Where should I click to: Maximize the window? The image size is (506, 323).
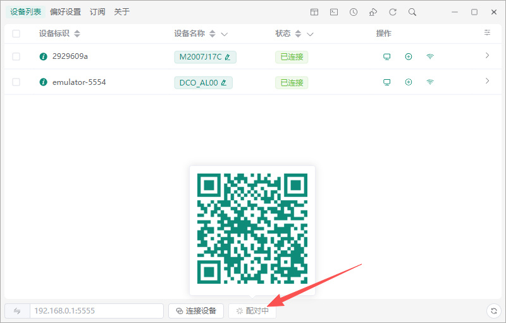coord(474,12)
